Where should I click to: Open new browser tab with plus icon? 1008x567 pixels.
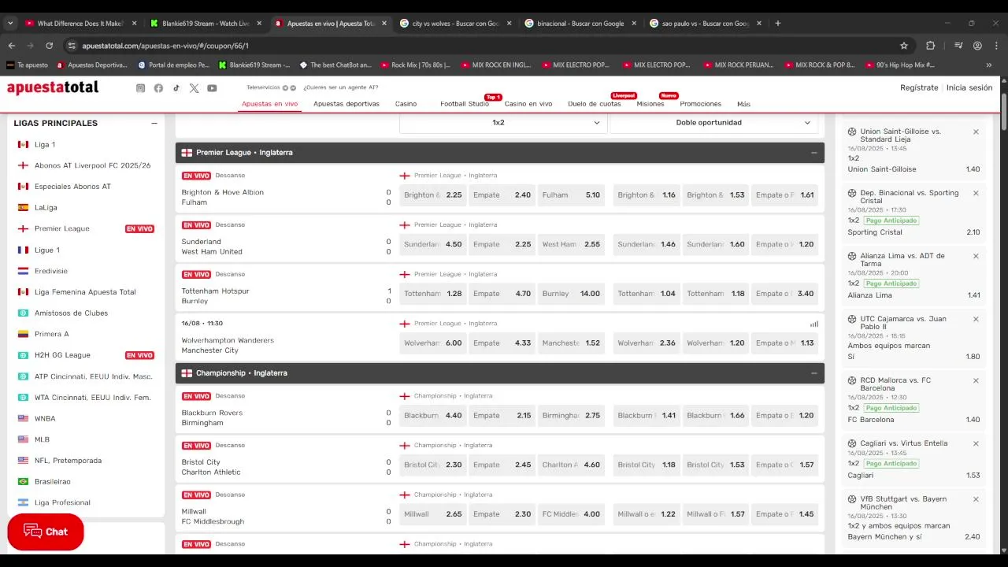click(x=778, y=24)
